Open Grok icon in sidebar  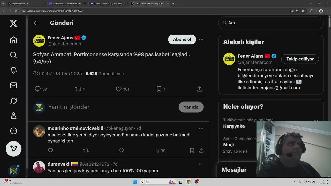click(x=13, y=100)
